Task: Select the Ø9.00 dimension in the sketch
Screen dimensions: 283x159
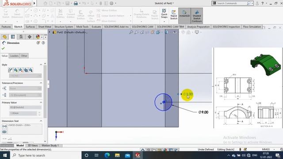Action: [203, 112]
